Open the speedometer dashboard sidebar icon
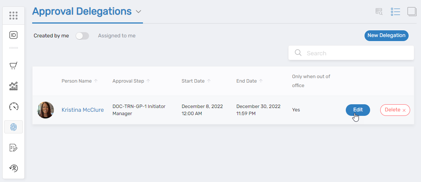Screen dimensions: 421x182 pos(13,107)
